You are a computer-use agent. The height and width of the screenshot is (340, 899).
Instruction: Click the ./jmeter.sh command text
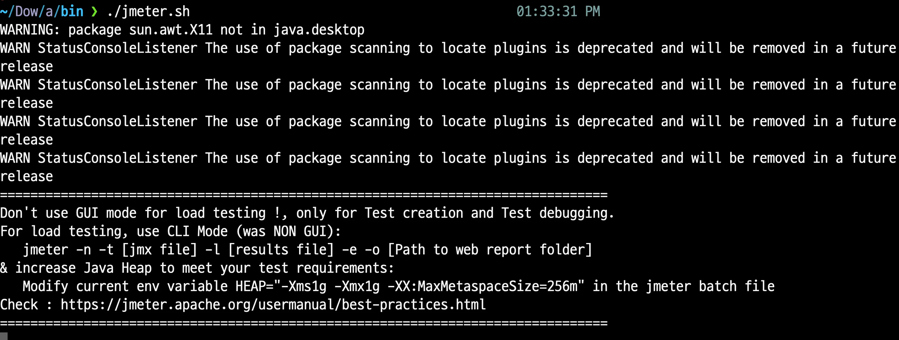148,12
